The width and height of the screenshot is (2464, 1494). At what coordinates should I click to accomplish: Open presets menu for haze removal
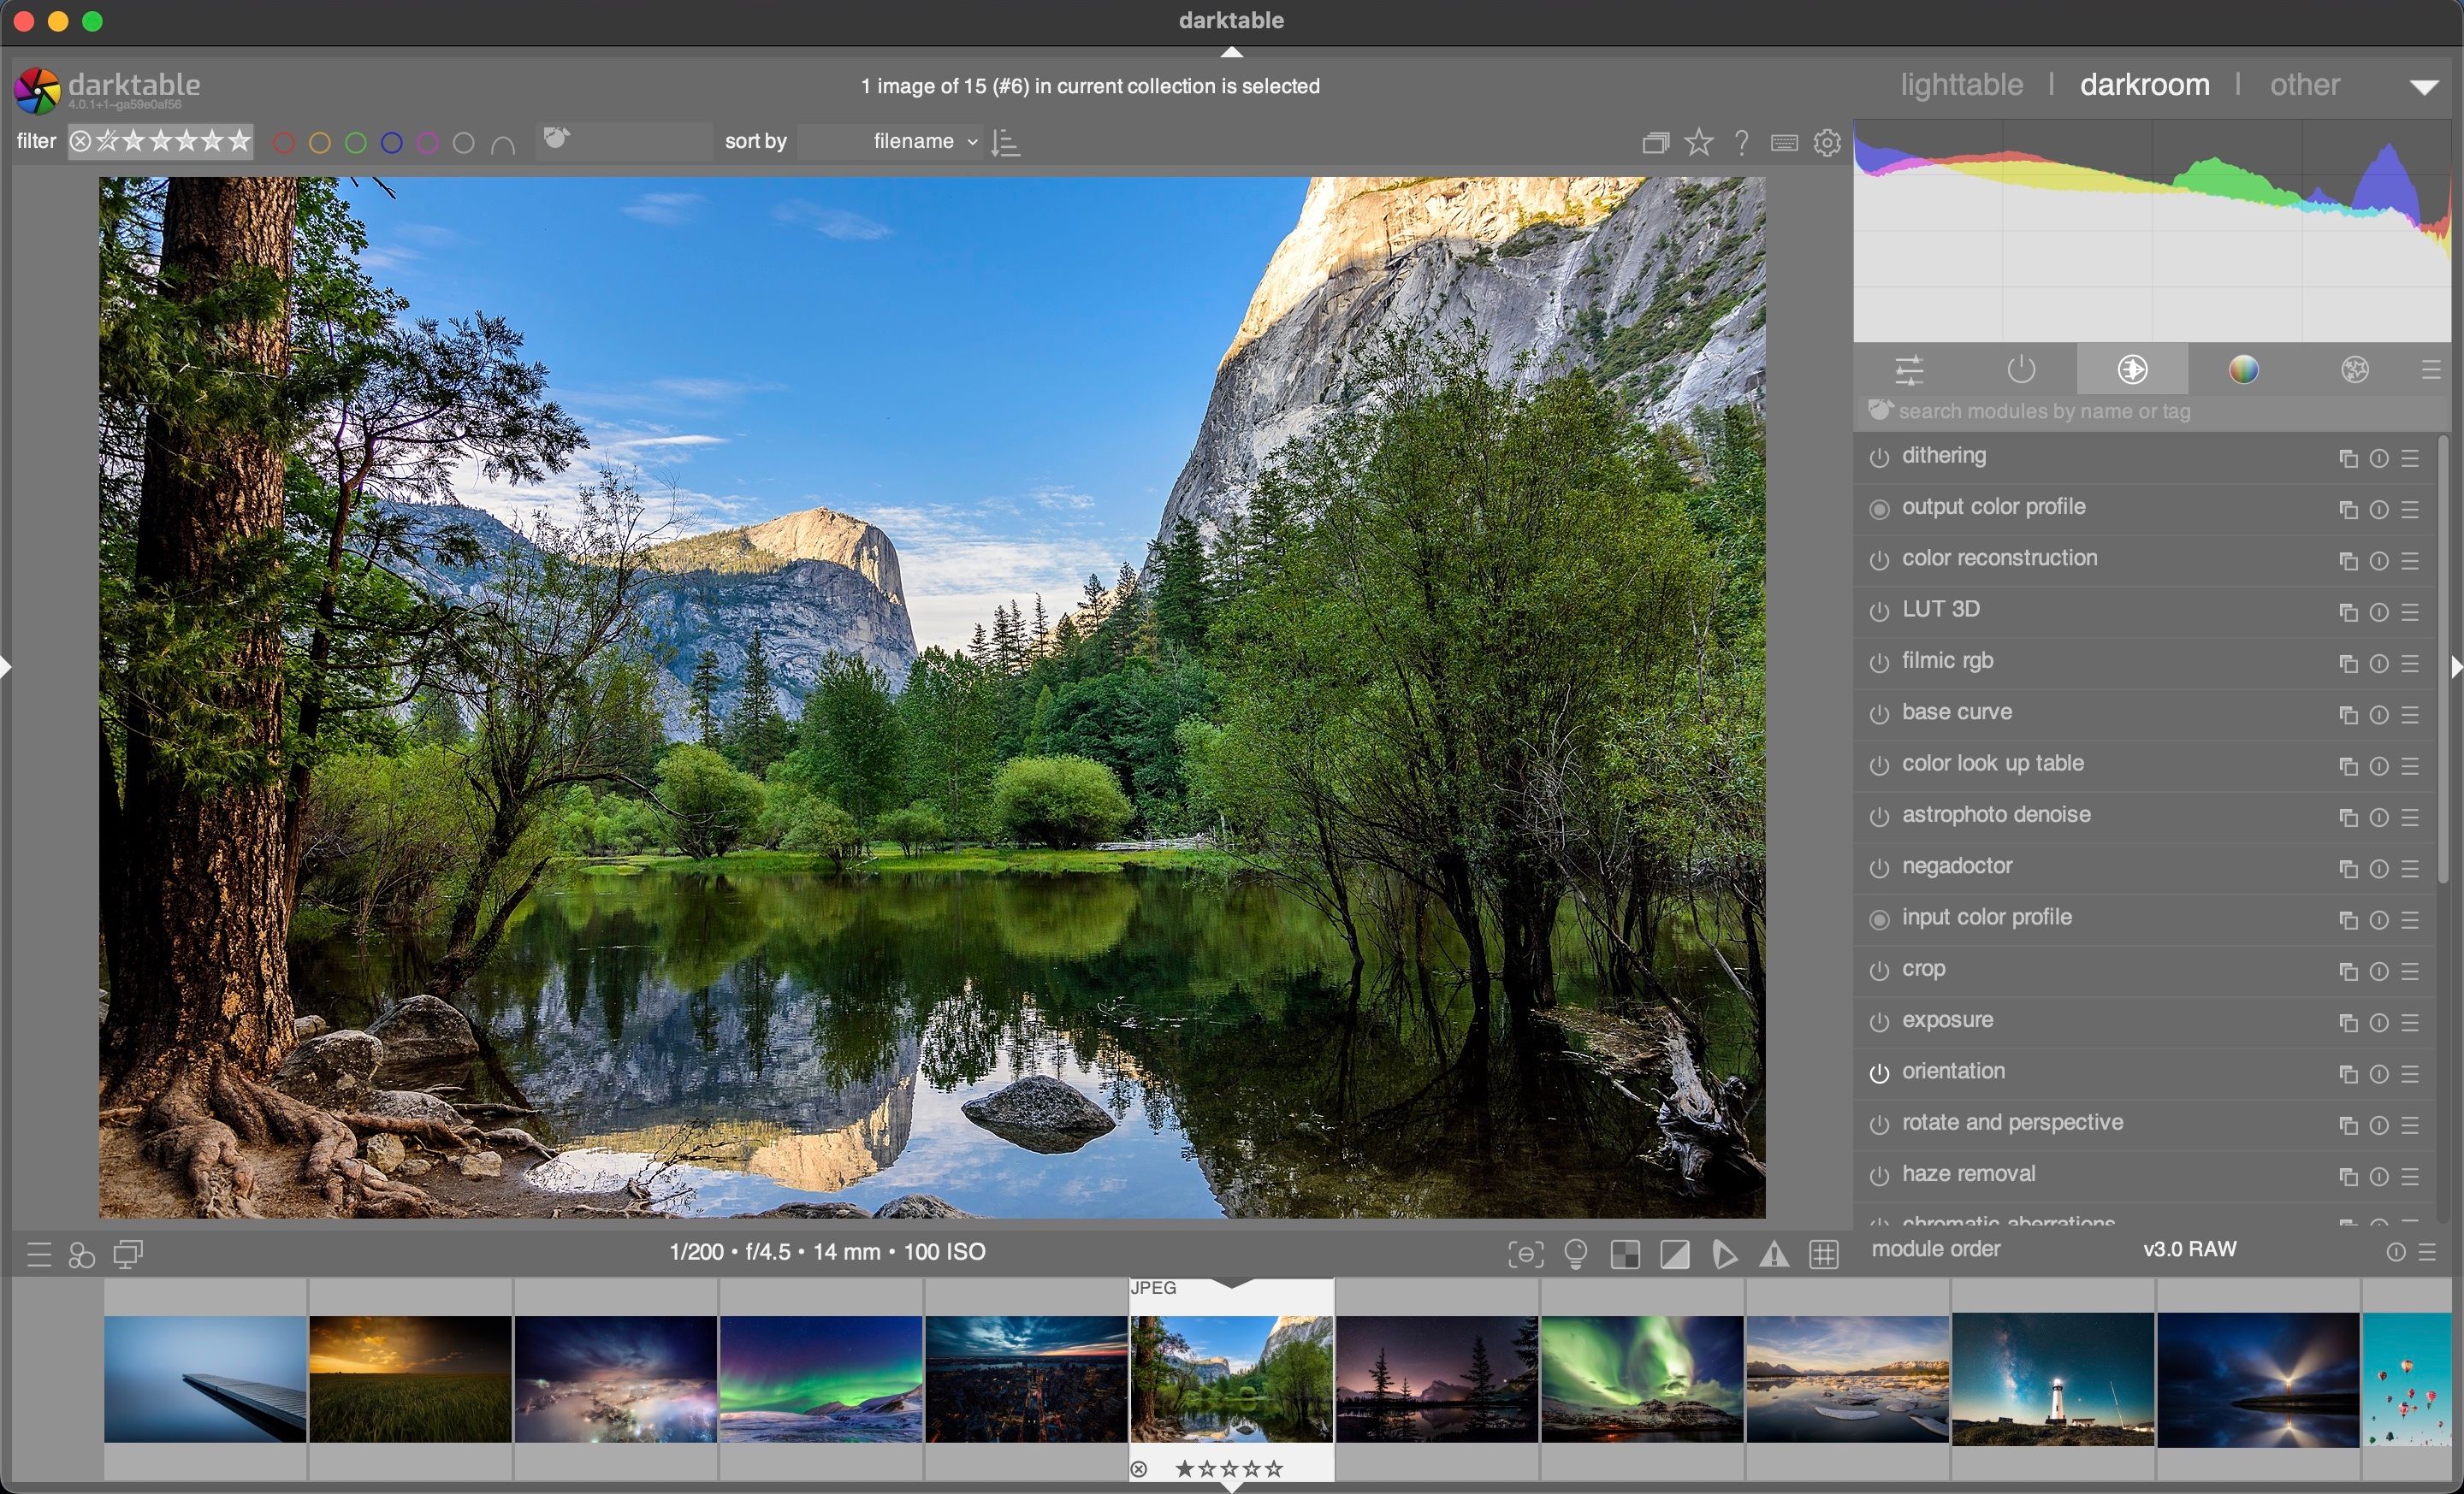tap(2410, 1176)
